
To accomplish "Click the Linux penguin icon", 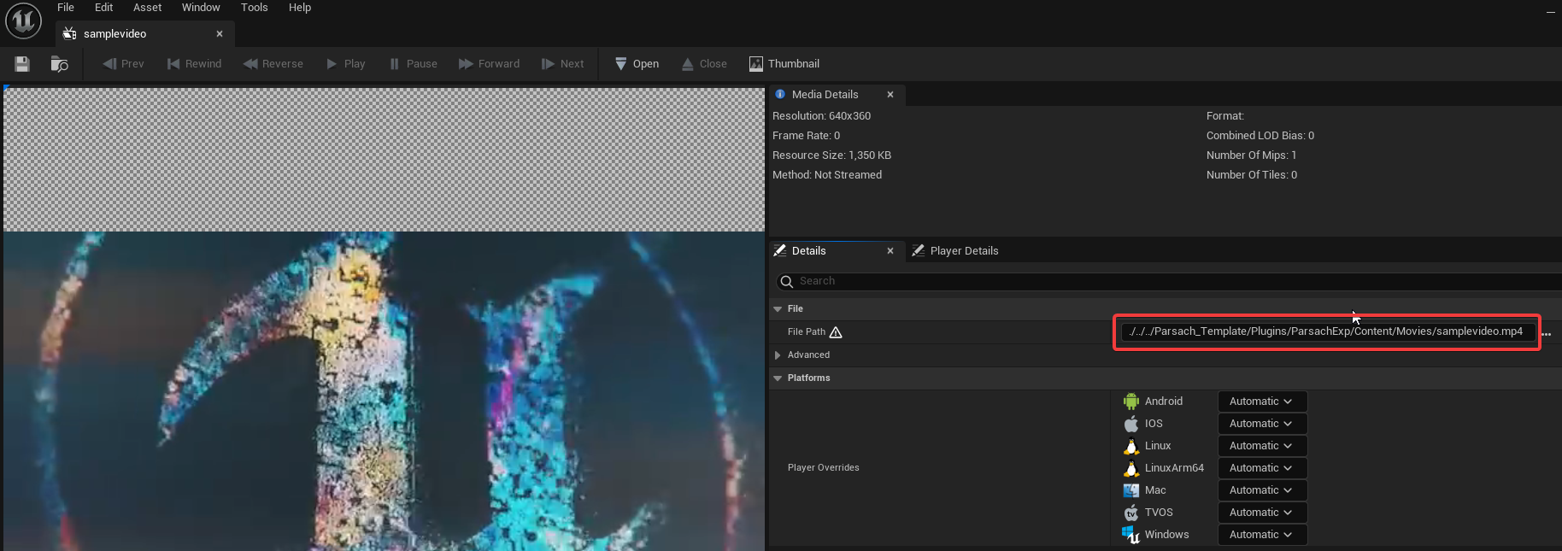I will 1131,446.
